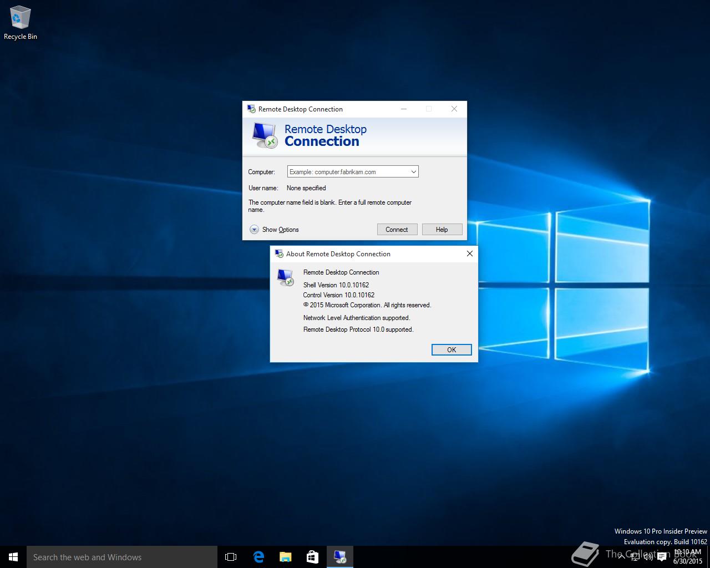Screen dimensions: 710x568
Task: Click the 'Shell Version 10.0.10162' text
Action: 336,285
